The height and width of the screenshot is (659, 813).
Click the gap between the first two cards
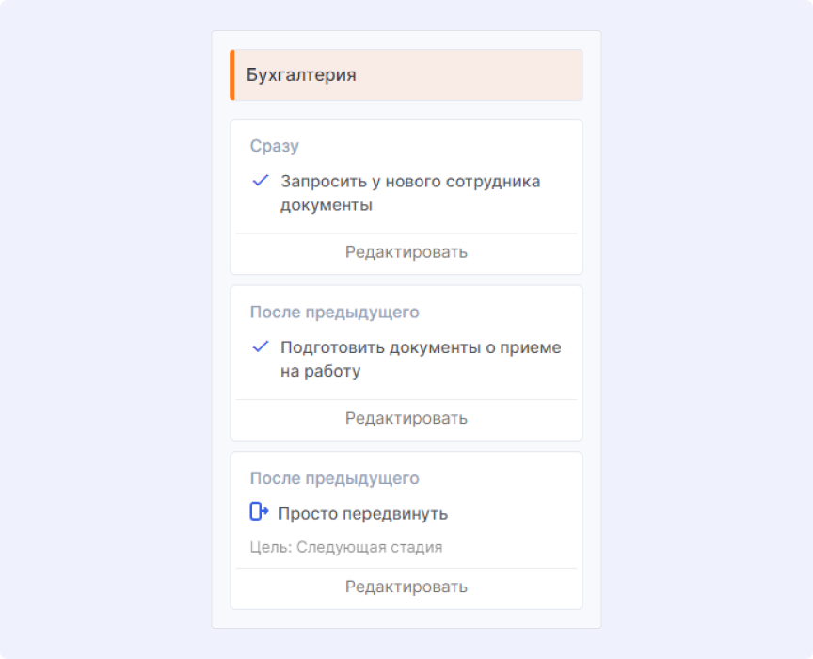coord(406,281)
